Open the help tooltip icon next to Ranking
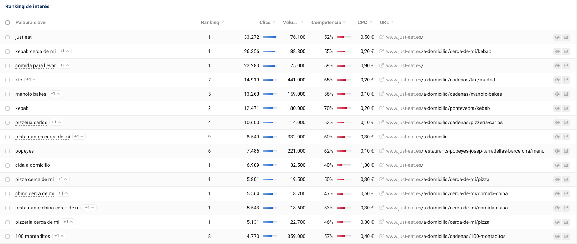This screenshot has width=577, height=244. pos(222,22)
